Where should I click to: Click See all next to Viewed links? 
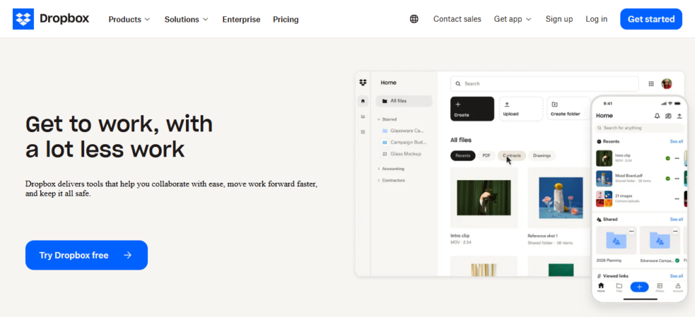pos(677,276)
